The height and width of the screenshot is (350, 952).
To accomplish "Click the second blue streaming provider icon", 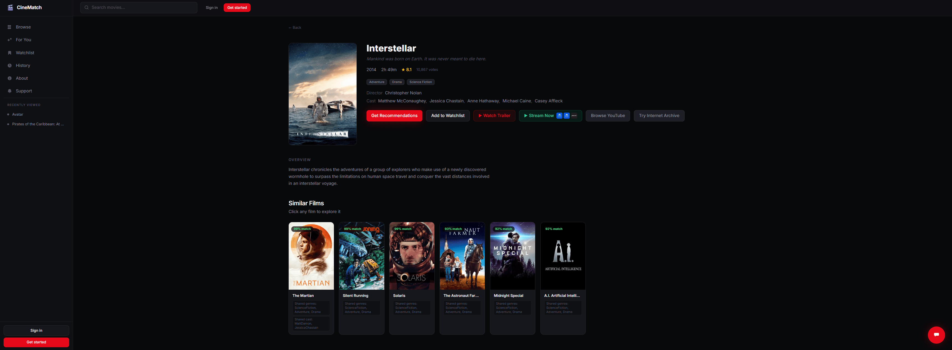I will [x=567, y=116].
